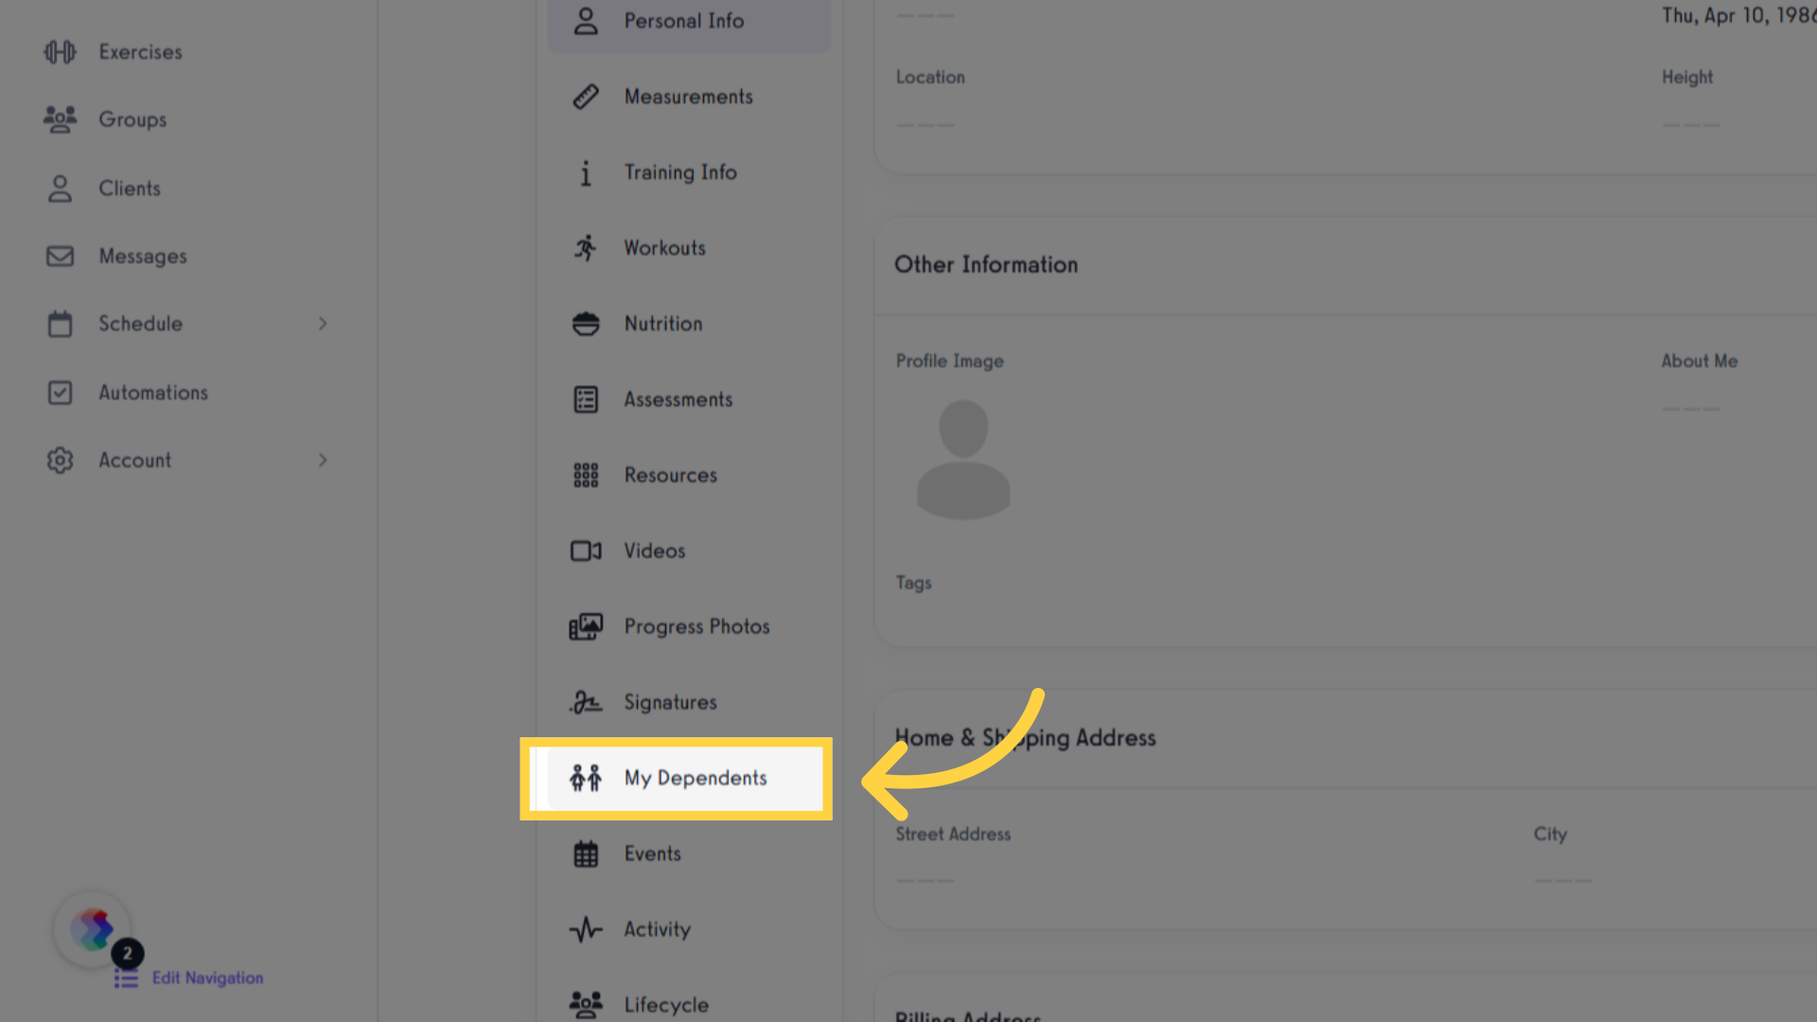Click the Measurements ruler icon
The height and width of the screenshot is (1022, 1817).
pos(586,97)
